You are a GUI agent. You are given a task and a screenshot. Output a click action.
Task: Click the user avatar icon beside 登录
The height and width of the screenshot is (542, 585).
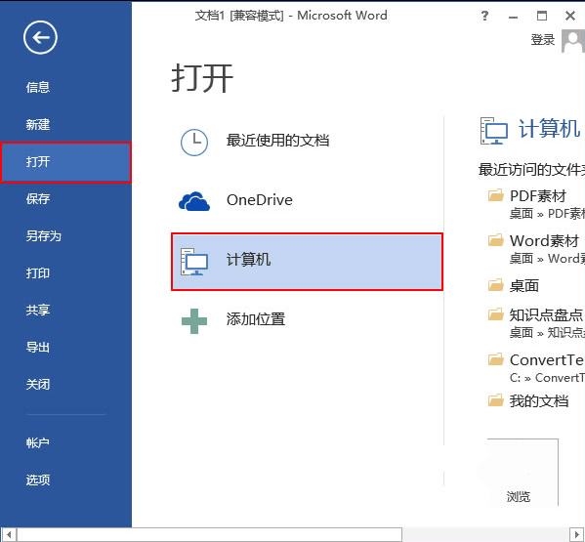click(573, 41)
